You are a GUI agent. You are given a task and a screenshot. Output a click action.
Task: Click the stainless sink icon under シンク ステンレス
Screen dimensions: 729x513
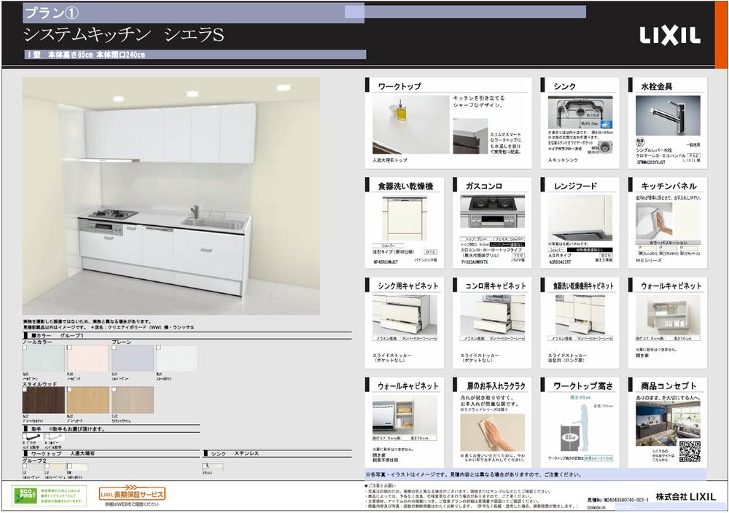[x=212, y=466]
